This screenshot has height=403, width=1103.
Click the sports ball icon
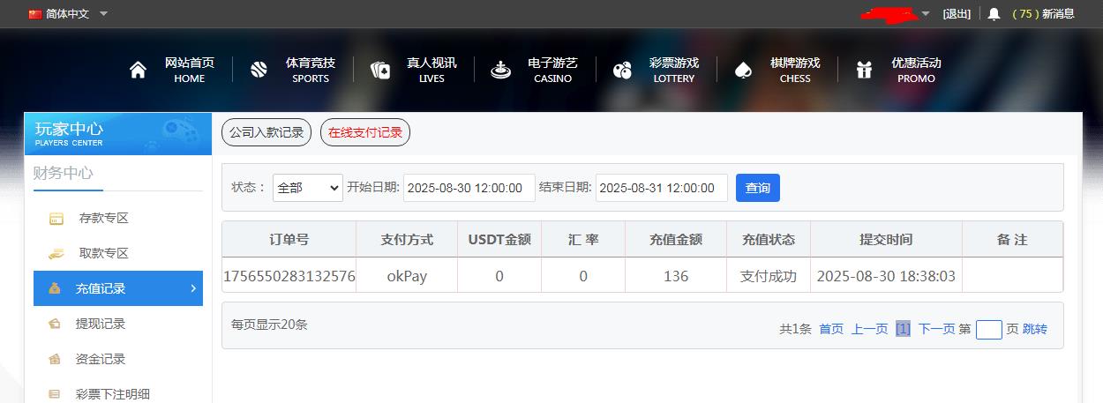pyautogui.click(x=259, y=71)
